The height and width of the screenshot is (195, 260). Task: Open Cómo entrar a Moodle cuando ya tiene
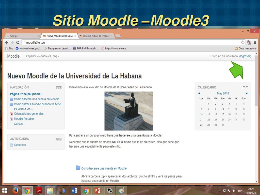click(38, 106)
